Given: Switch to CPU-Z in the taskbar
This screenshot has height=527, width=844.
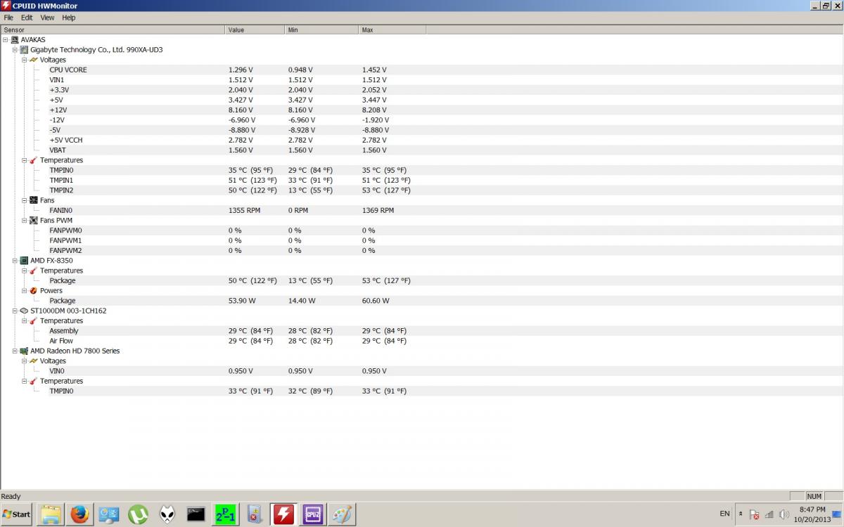Looking at the screenshot, I should click(x=313, y=514).
